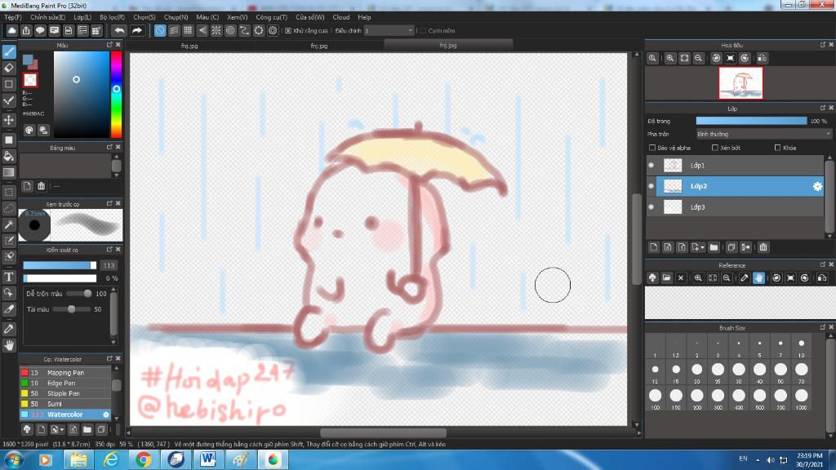
Task: Expand the add-brush dropdown in brush panel
Action: [62, 429]
